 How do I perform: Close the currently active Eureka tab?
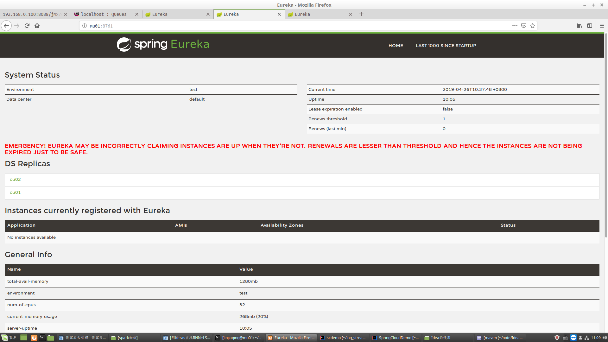[x=279, y=14]
